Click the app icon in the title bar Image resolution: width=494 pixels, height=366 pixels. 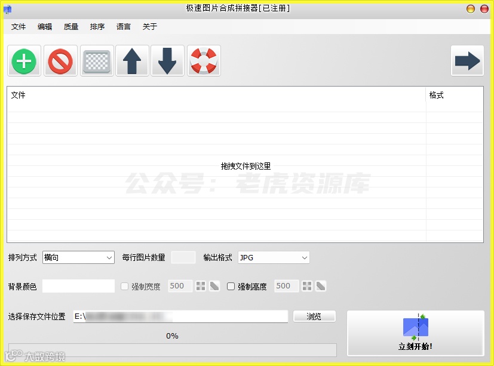point(8,10)
